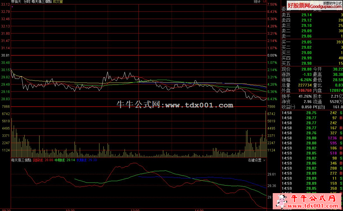
Task: Select the trade tick 28.86 with 346 B
Action: click(312, 163)
